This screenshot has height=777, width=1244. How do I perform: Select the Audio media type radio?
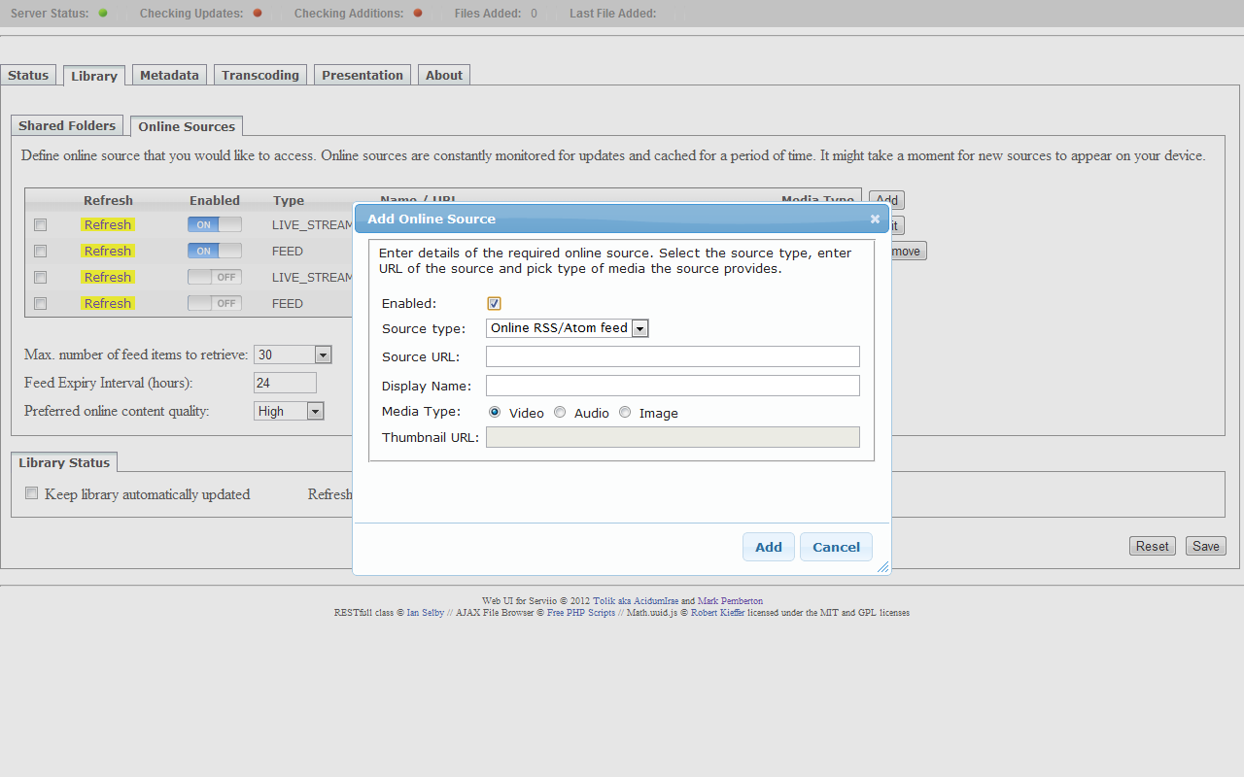tap(560, 413)
